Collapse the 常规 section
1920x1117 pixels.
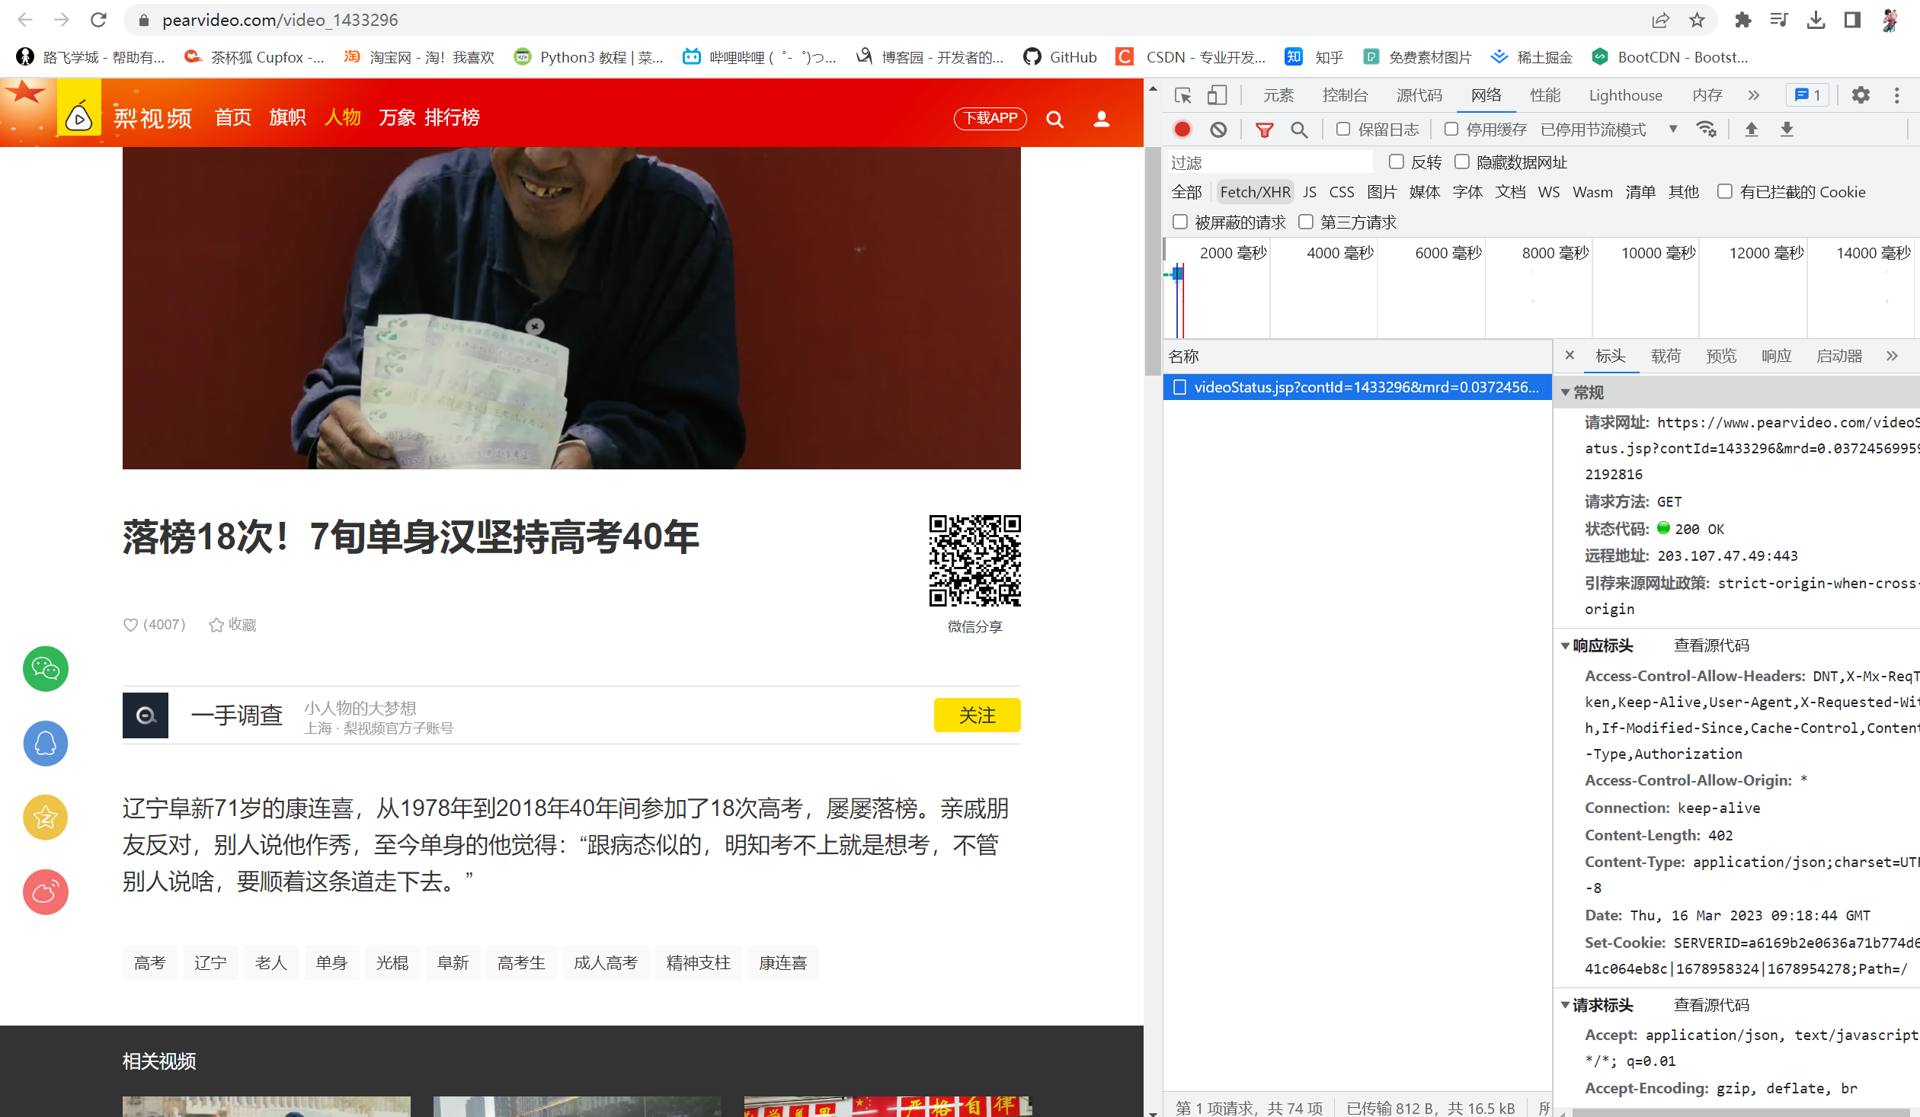tap(1566, 392)
